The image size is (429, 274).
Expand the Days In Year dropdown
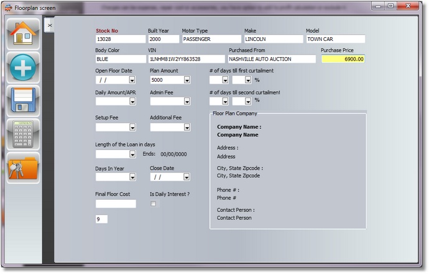pos(132,177)
